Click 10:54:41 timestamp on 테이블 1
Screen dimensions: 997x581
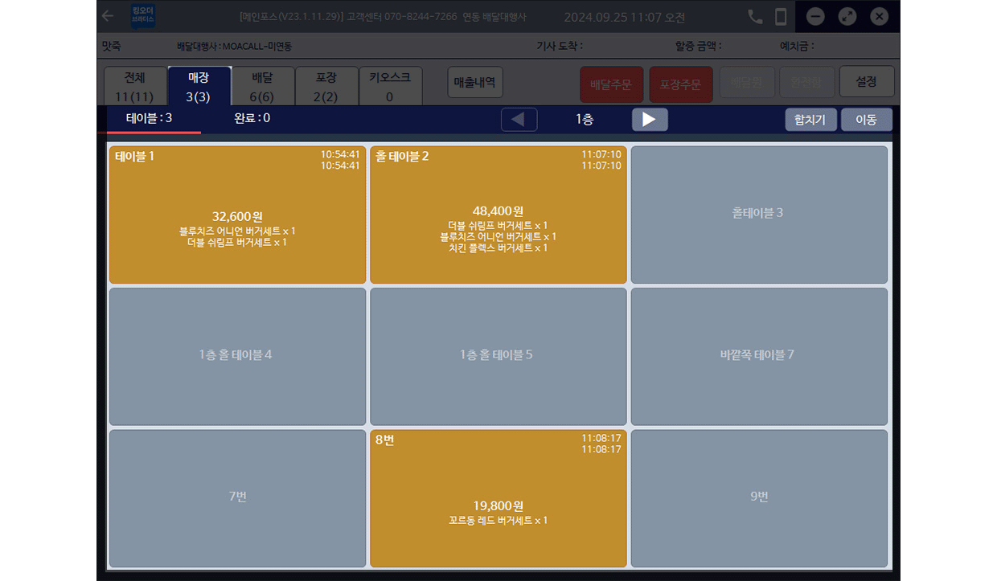point(340,154)
